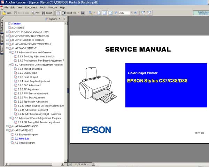Expand CHAP 2-OPERATING PRINCIPLES node

(7, 36)
